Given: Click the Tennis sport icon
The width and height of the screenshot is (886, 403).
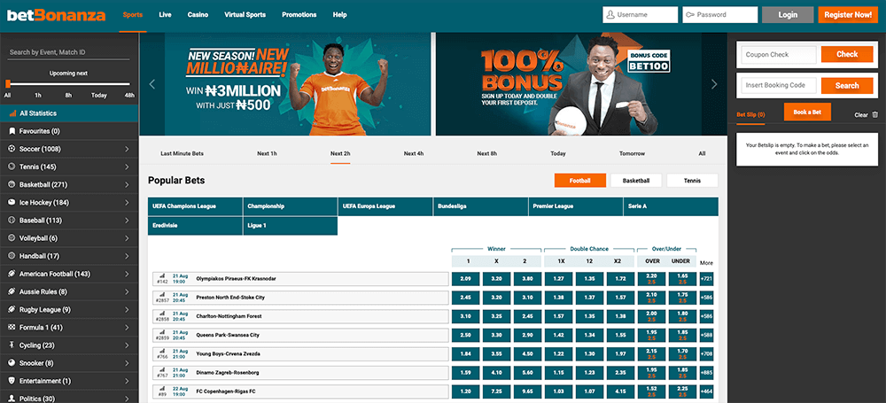Looking at the screenshot, I should tap(12, 167).
